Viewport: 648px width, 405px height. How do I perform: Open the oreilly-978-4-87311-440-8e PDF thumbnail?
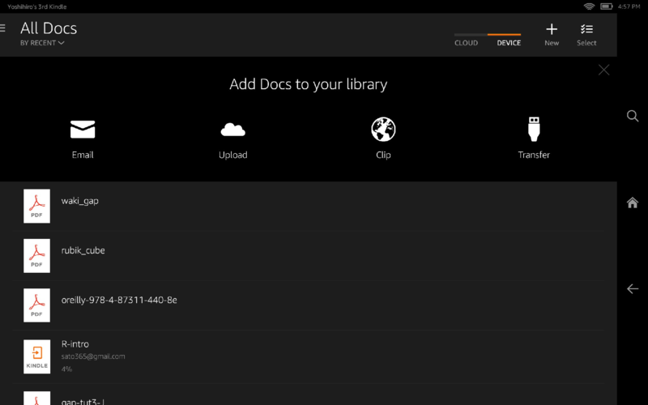tap(36, 305)
